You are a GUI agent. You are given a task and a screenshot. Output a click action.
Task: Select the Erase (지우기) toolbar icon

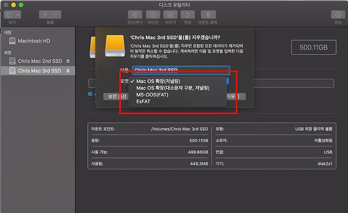[x=170, y=14]
